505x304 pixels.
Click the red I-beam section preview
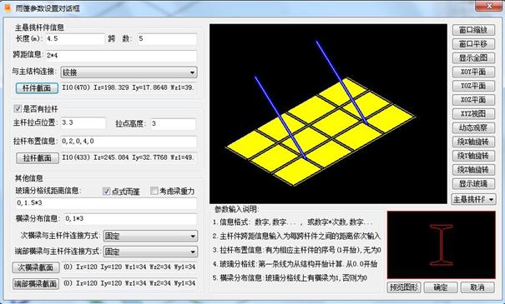[442, 245]
